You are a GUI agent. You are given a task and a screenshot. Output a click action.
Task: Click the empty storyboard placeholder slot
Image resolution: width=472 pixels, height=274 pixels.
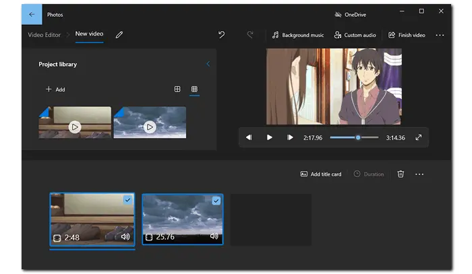point(271,219)
